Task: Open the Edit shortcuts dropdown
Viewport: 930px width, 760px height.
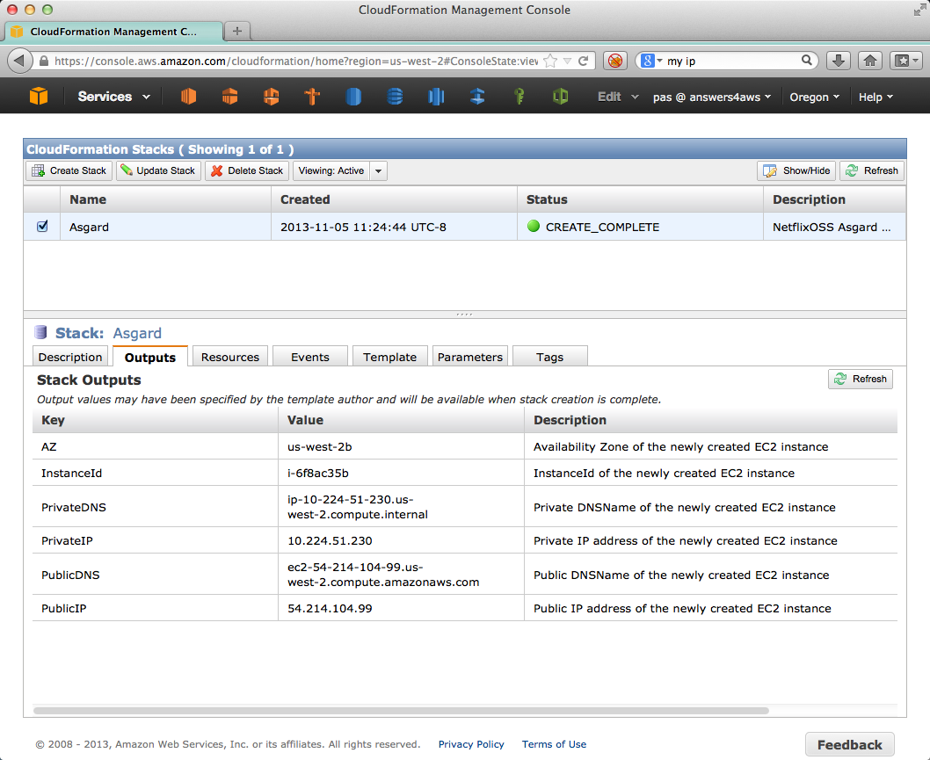Action: pos(617,97)
